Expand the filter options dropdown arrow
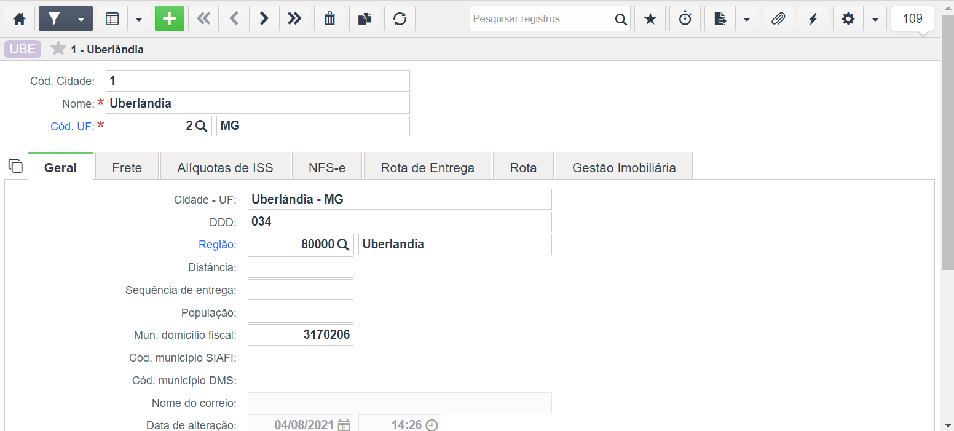The image size is (954, 431). (81, 19)
